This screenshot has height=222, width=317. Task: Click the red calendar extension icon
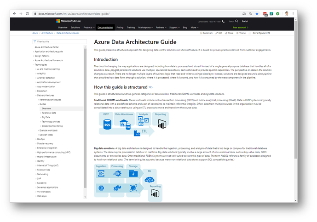click(x=265, y=14)
